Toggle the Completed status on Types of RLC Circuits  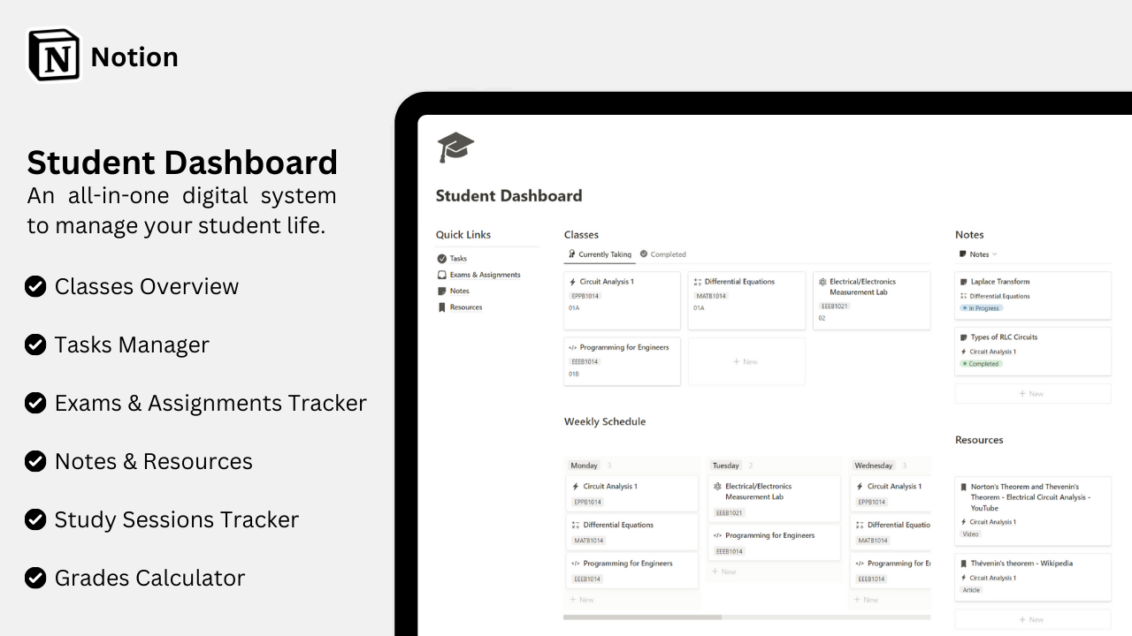point(981,363)
